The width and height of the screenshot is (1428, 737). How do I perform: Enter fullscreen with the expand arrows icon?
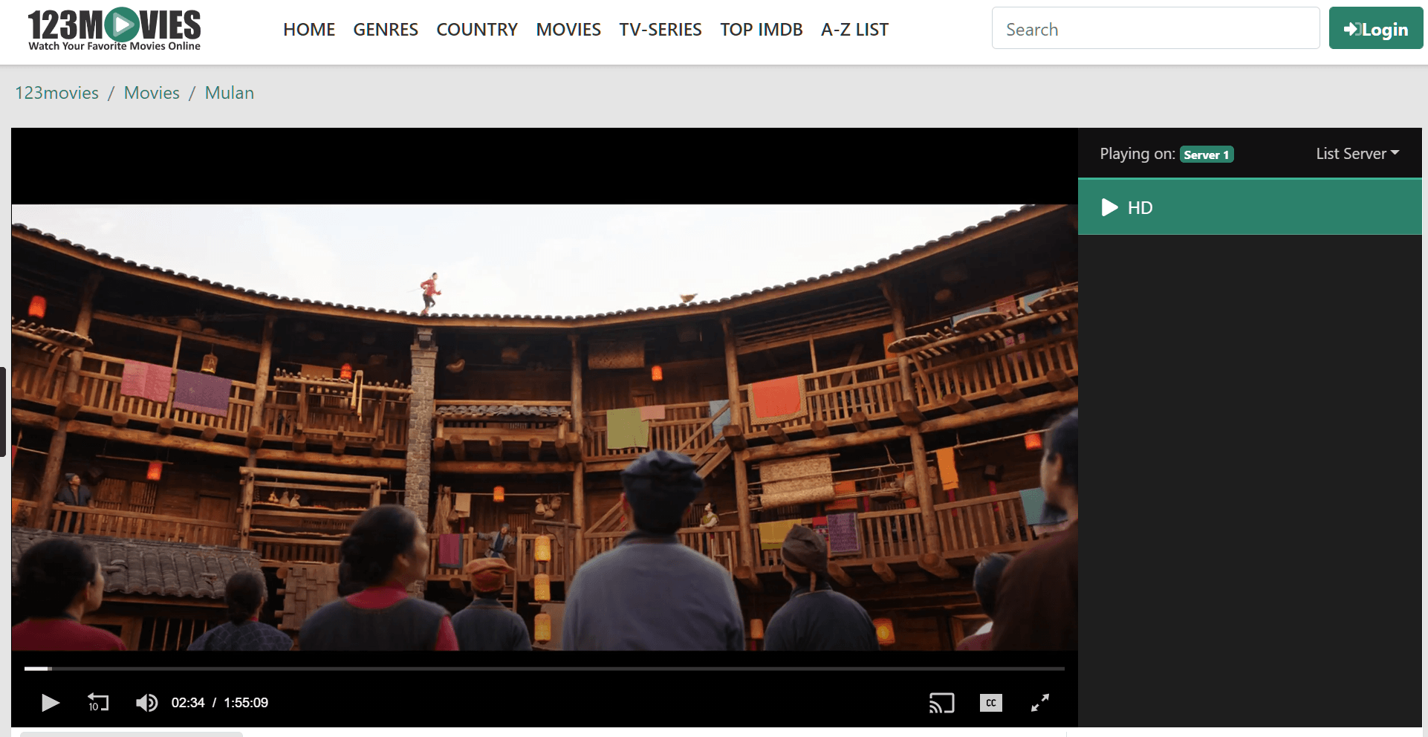(1040, 703)
